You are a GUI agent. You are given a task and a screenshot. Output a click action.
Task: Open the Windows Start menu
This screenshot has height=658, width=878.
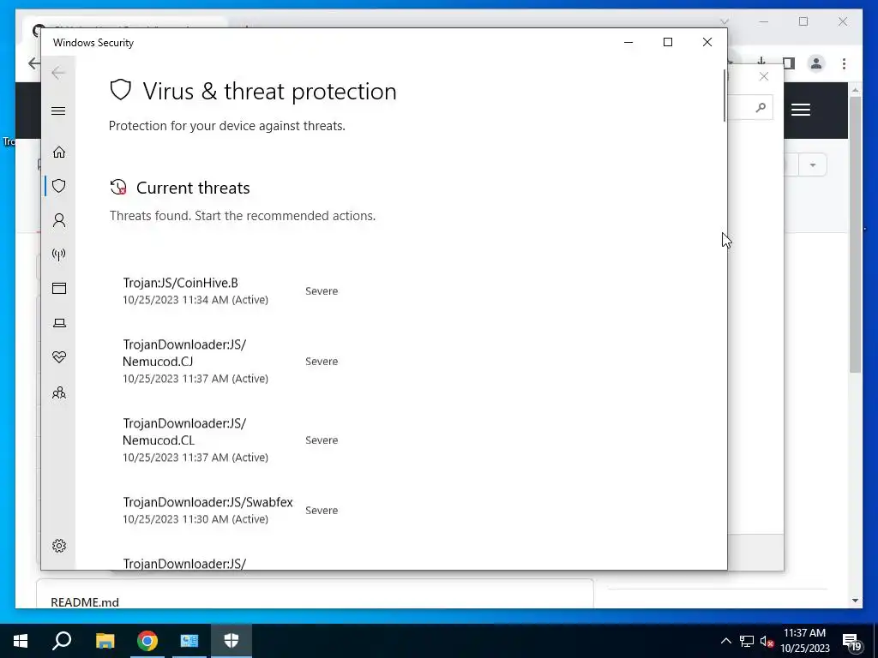pyautogui.click(x=21, y=641)
